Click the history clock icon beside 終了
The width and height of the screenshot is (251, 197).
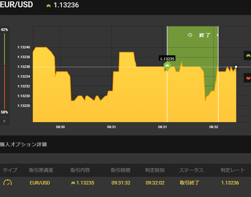click(x=190, y=35)
